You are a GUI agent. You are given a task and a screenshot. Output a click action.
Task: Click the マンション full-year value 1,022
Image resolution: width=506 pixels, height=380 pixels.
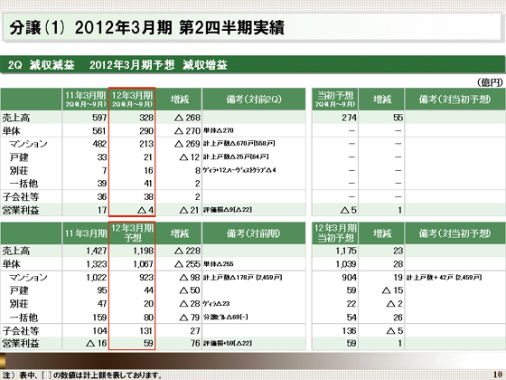97,277
